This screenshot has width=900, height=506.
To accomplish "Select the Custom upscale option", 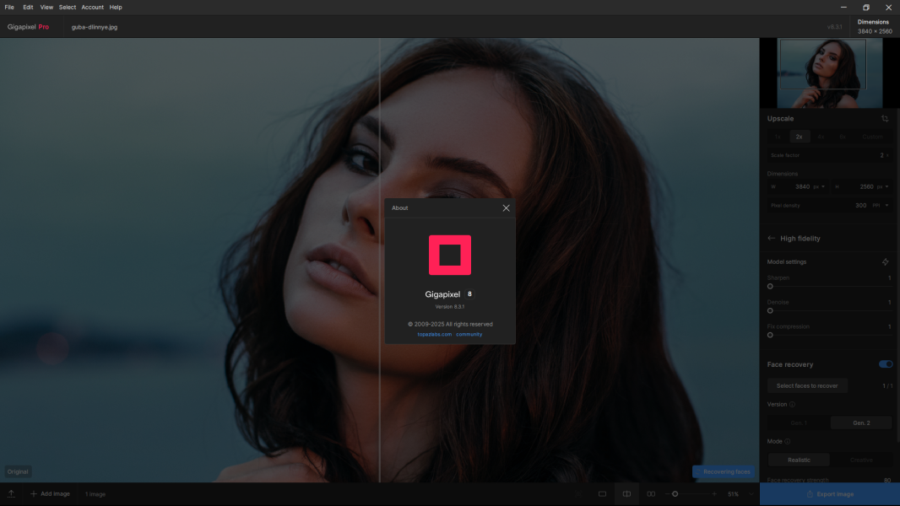I will click(x=872, y=137).
